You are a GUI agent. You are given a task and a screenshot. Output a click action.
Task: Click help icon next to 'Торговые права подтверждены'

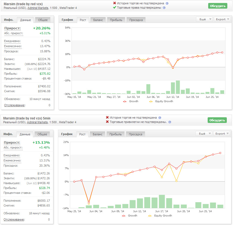tap(164, 8)
